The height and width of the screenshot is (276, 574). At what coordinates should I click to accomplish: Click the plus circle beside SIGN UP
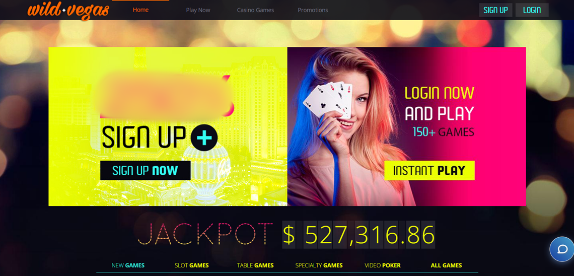click(x=204, y=138)
